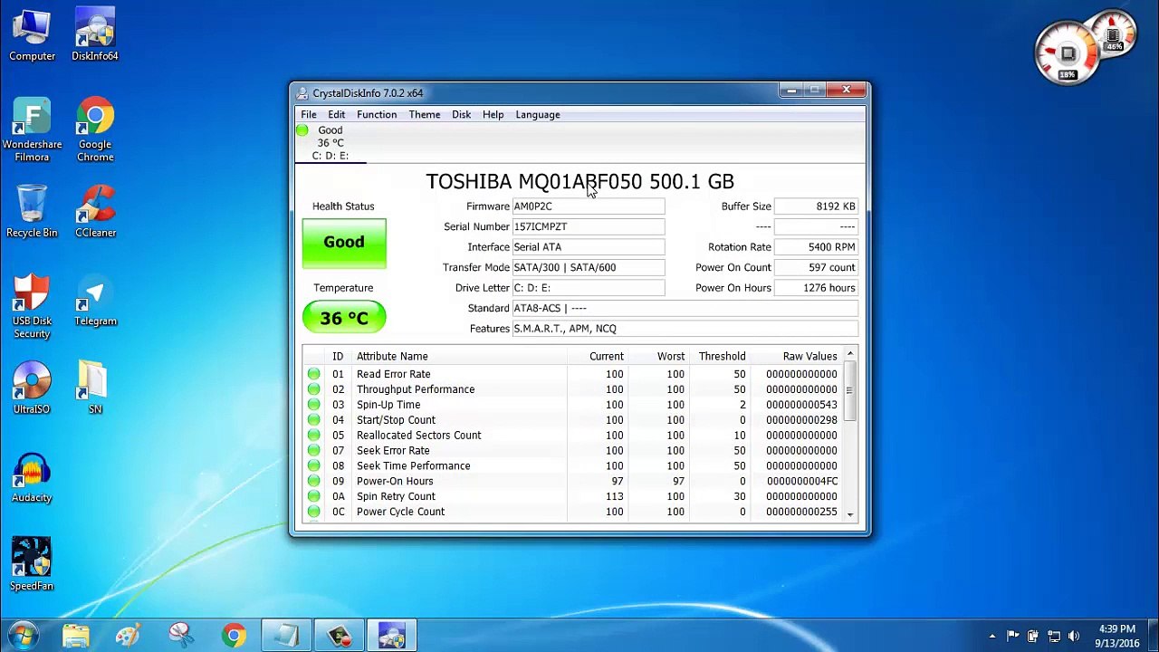Open Windows Explorer from taskbar

[76, 636]
